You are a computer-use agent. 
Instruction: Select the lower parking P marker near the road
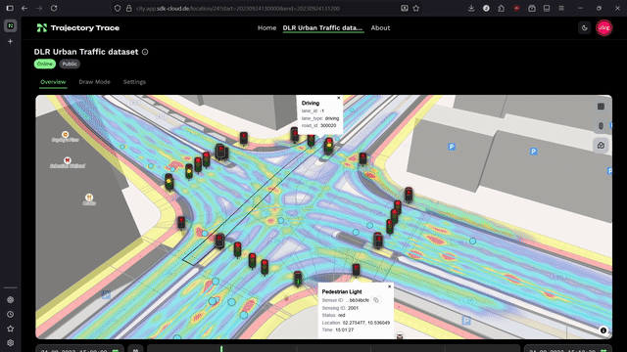point(466,320)
